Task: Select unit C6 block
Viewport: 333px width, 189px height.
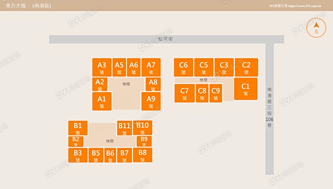Action: (184, 67)
